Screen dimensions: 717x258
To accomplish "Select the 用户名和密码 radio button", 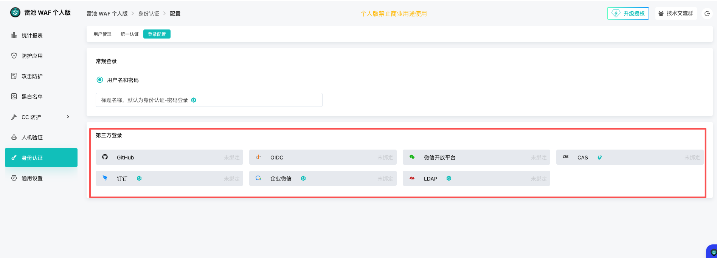I will [x=100, y=80].
